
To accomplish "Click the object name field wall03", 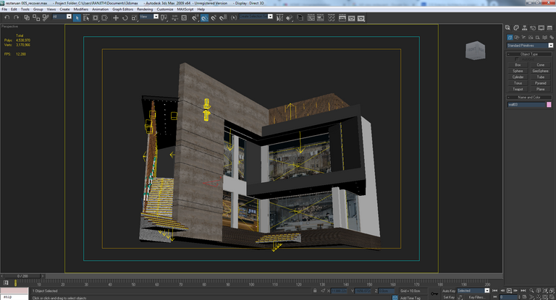I will point(526,105).
